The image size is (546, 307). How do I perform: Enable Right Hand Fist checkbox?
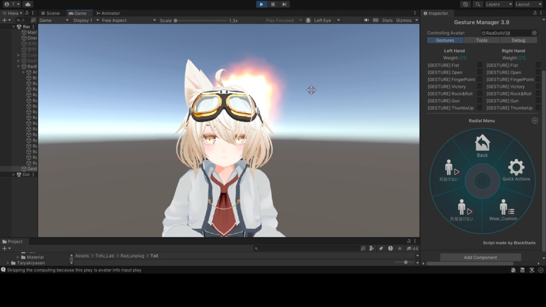pos(539,65)
